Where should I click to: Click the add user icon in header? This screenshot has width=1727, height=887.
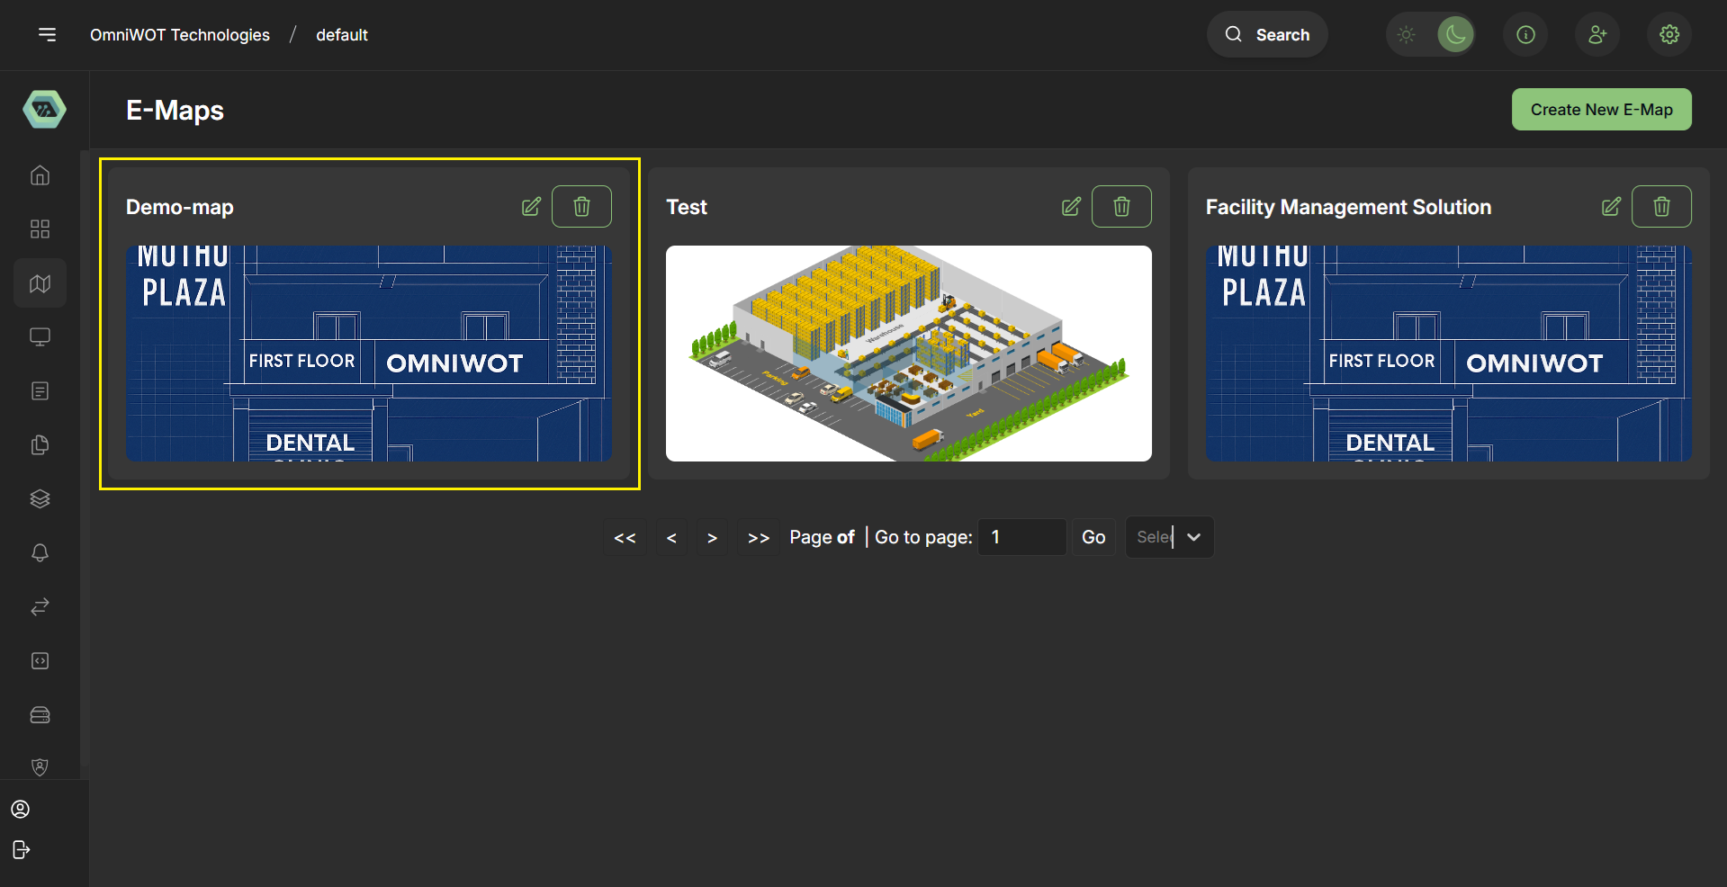[x=1597, y=34]
